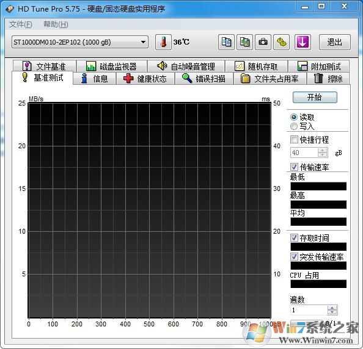Switch to the 健康状态 tab
363x349 pixels.
click(145, 79)
